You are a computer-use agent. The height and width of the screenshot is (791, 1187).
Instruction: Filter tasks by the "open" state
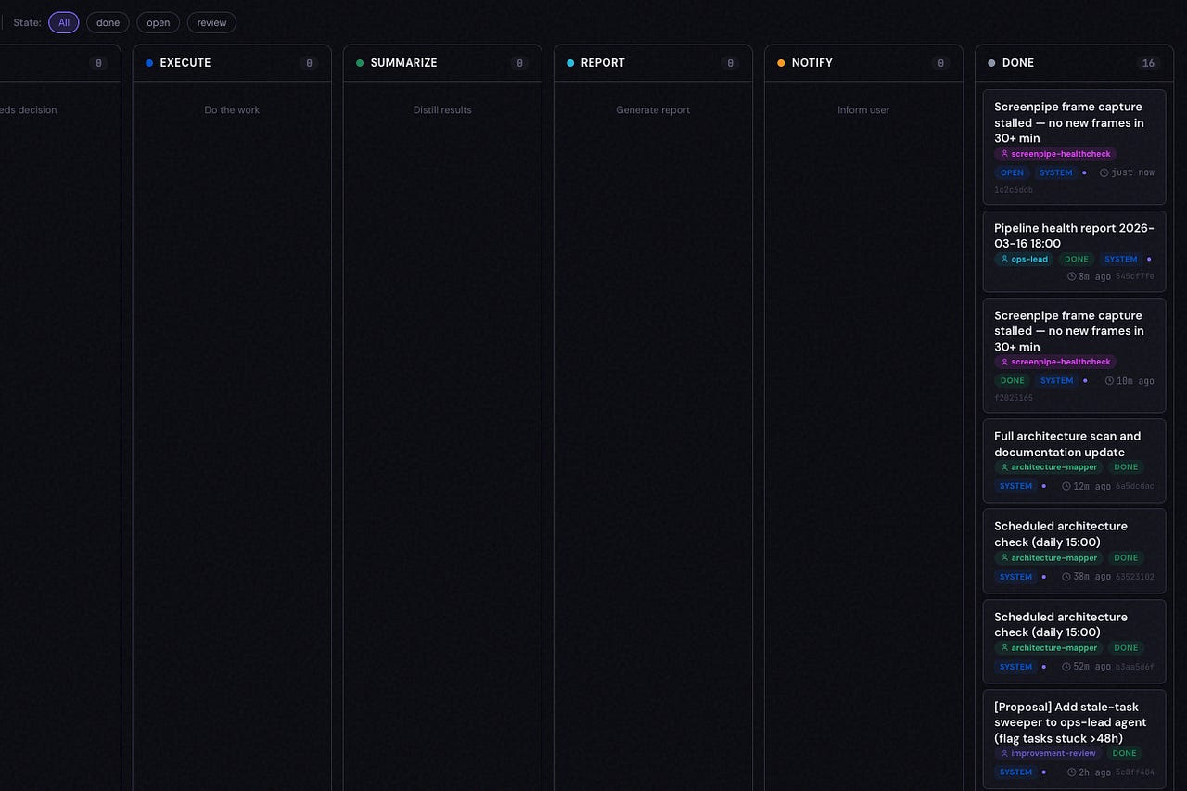tap(159, 22)
